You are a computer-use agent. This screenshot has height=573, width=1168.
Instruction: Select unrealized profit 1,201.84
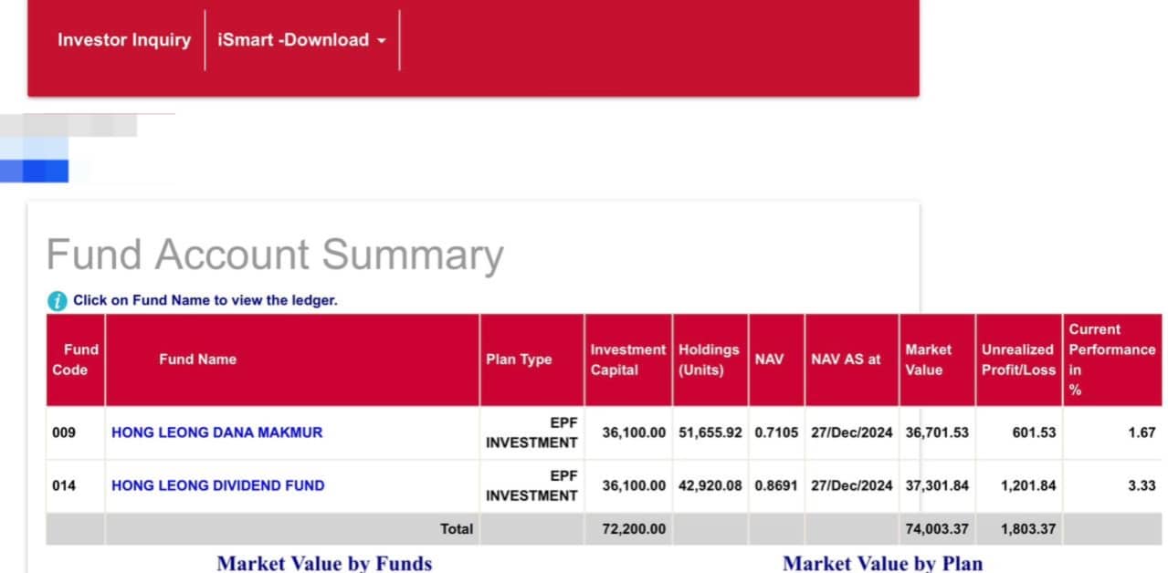(1028, 485)
